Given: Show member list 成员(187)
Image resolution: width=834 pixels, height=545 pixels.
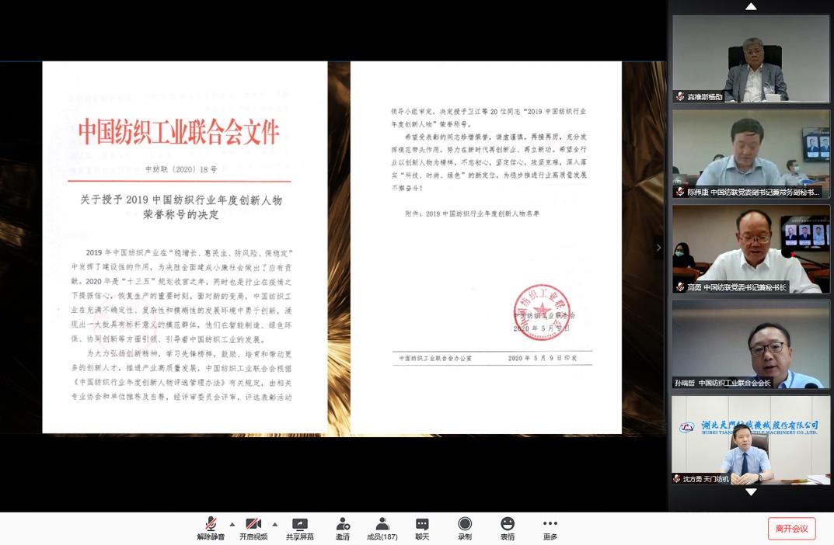Looking at the screenshot, I should tap(382, 528).
